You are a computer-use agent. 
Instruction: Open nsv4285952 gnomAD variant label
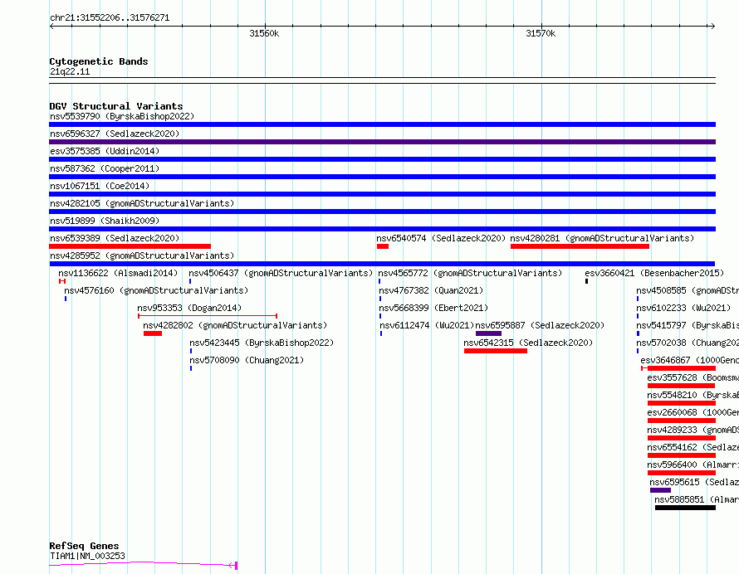[142, 255]
